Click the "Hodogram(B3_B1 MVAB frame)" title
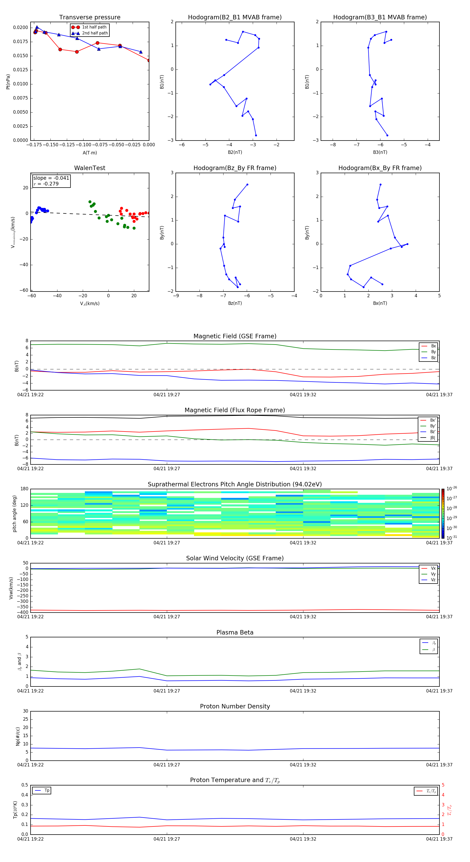Viewport: 470px width, 862px height. coord(380,18)
